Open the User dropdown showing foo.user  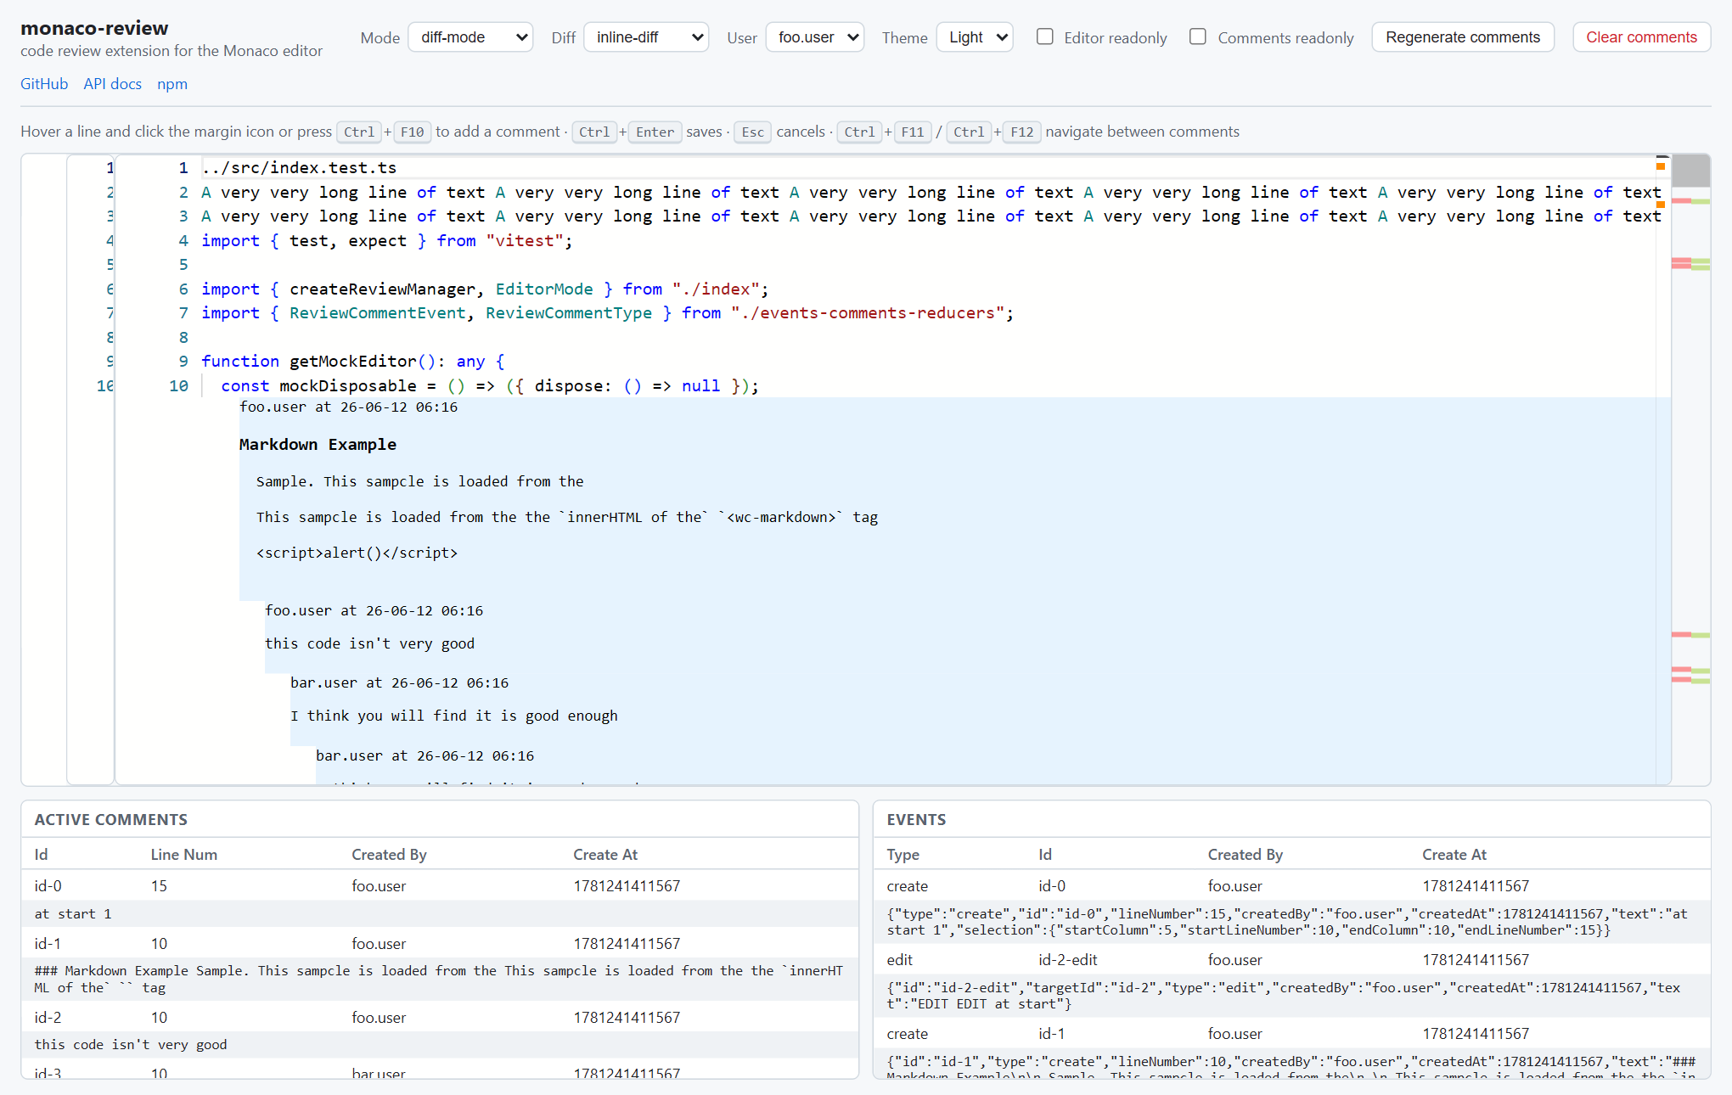coord(815,37)
